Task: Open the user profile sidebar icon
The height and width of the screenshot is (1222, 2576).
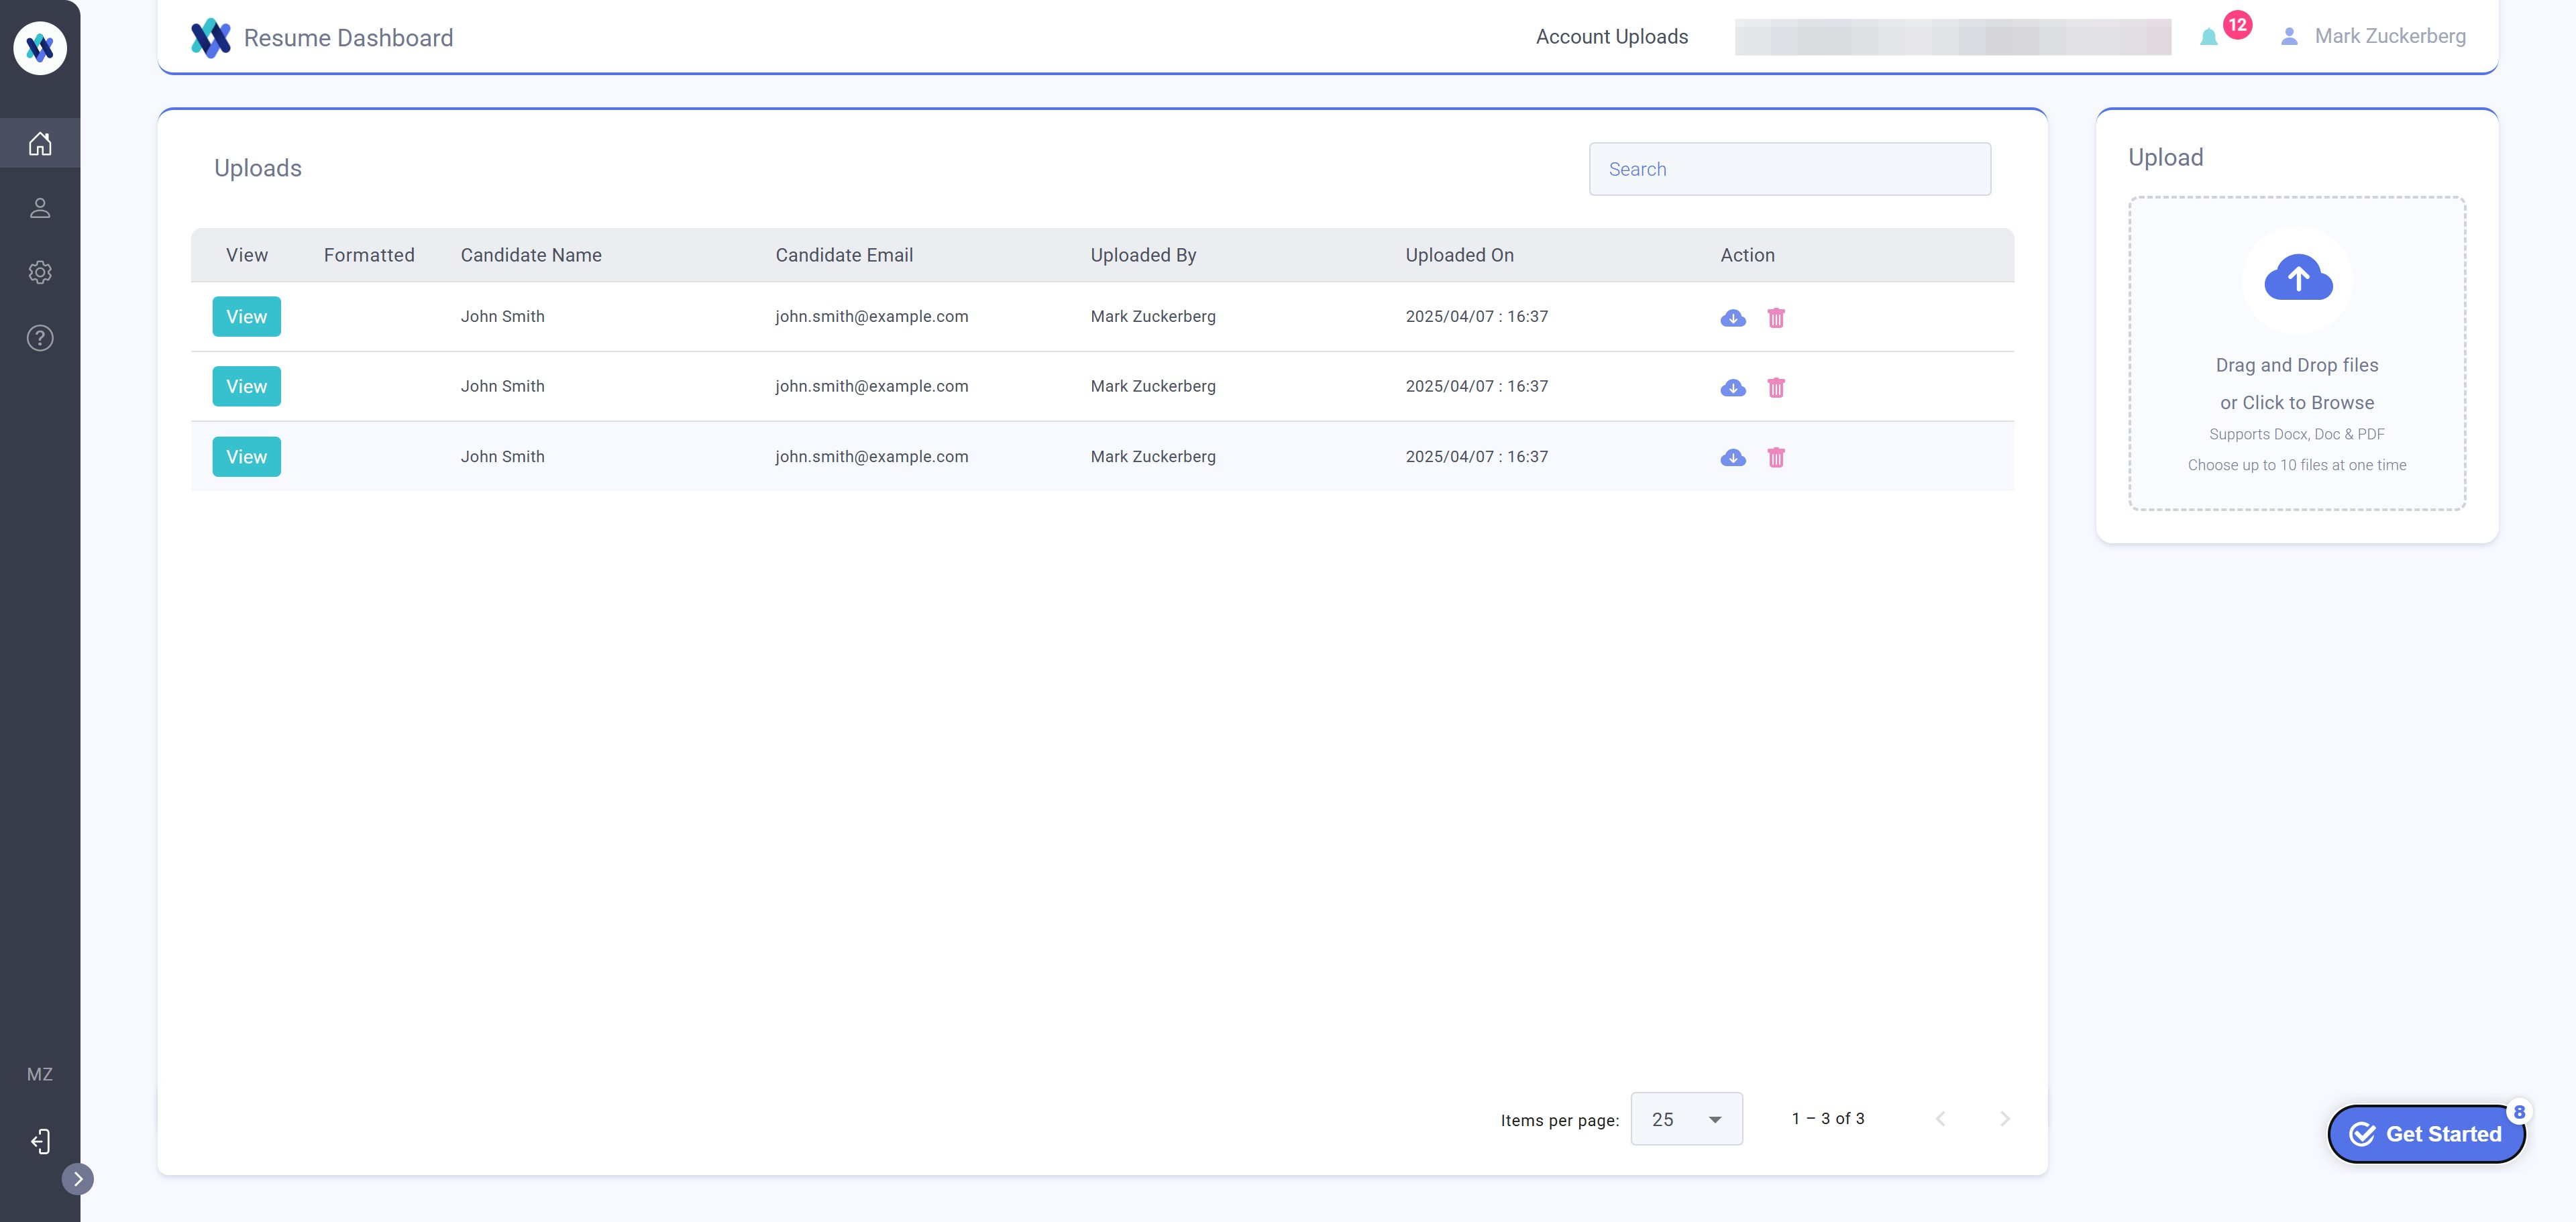Action: tap(40, 208)
